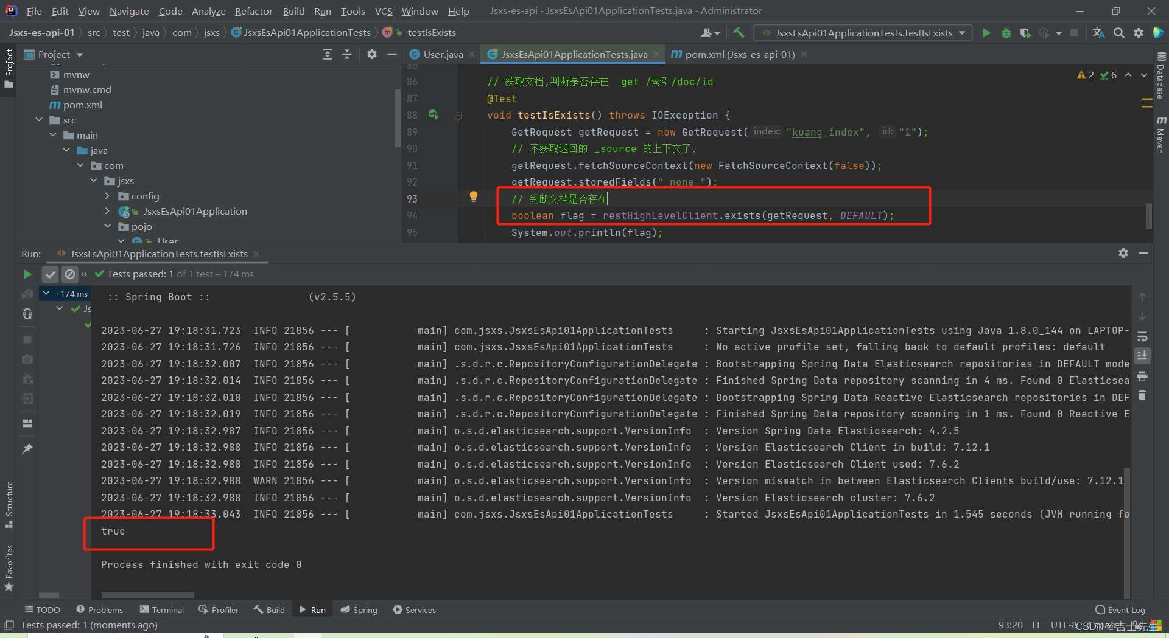Collapse the main folder
Viewport: 1169px width, 638px height.
point(54,135)
